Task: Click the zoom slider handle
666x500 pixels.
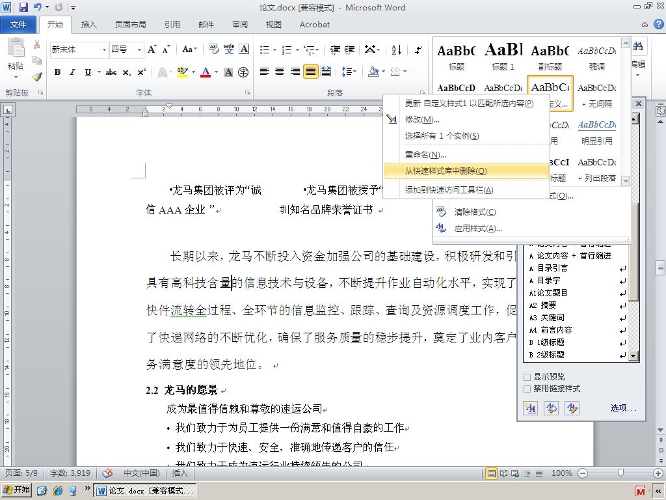Action: tap(620, 473)
